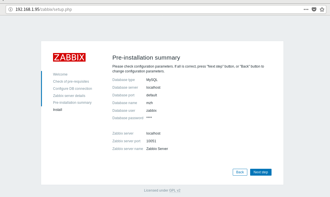Click the Back button

(240, 172)
